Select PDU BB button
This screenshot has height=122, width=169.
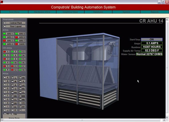pos(14,96)
